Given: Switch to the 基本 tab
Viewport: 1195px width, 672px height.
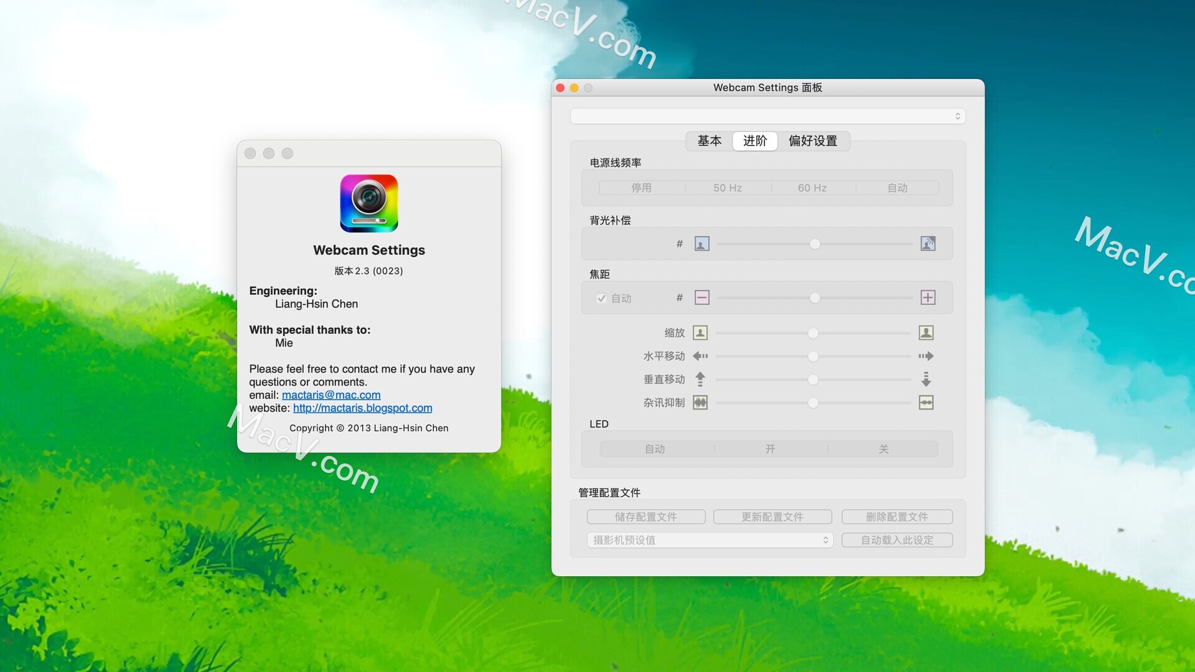Looking at the screenshot, I should [709, 141].
